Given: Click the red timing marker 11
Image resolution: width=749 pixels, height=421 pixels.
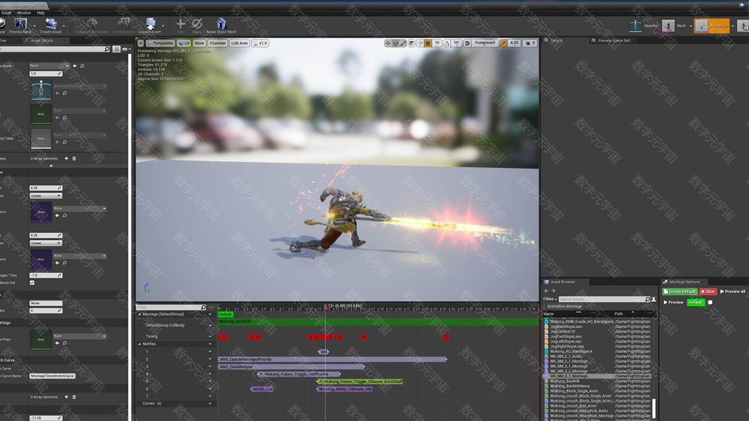Looking at the screenshot, I should [446, 337].
